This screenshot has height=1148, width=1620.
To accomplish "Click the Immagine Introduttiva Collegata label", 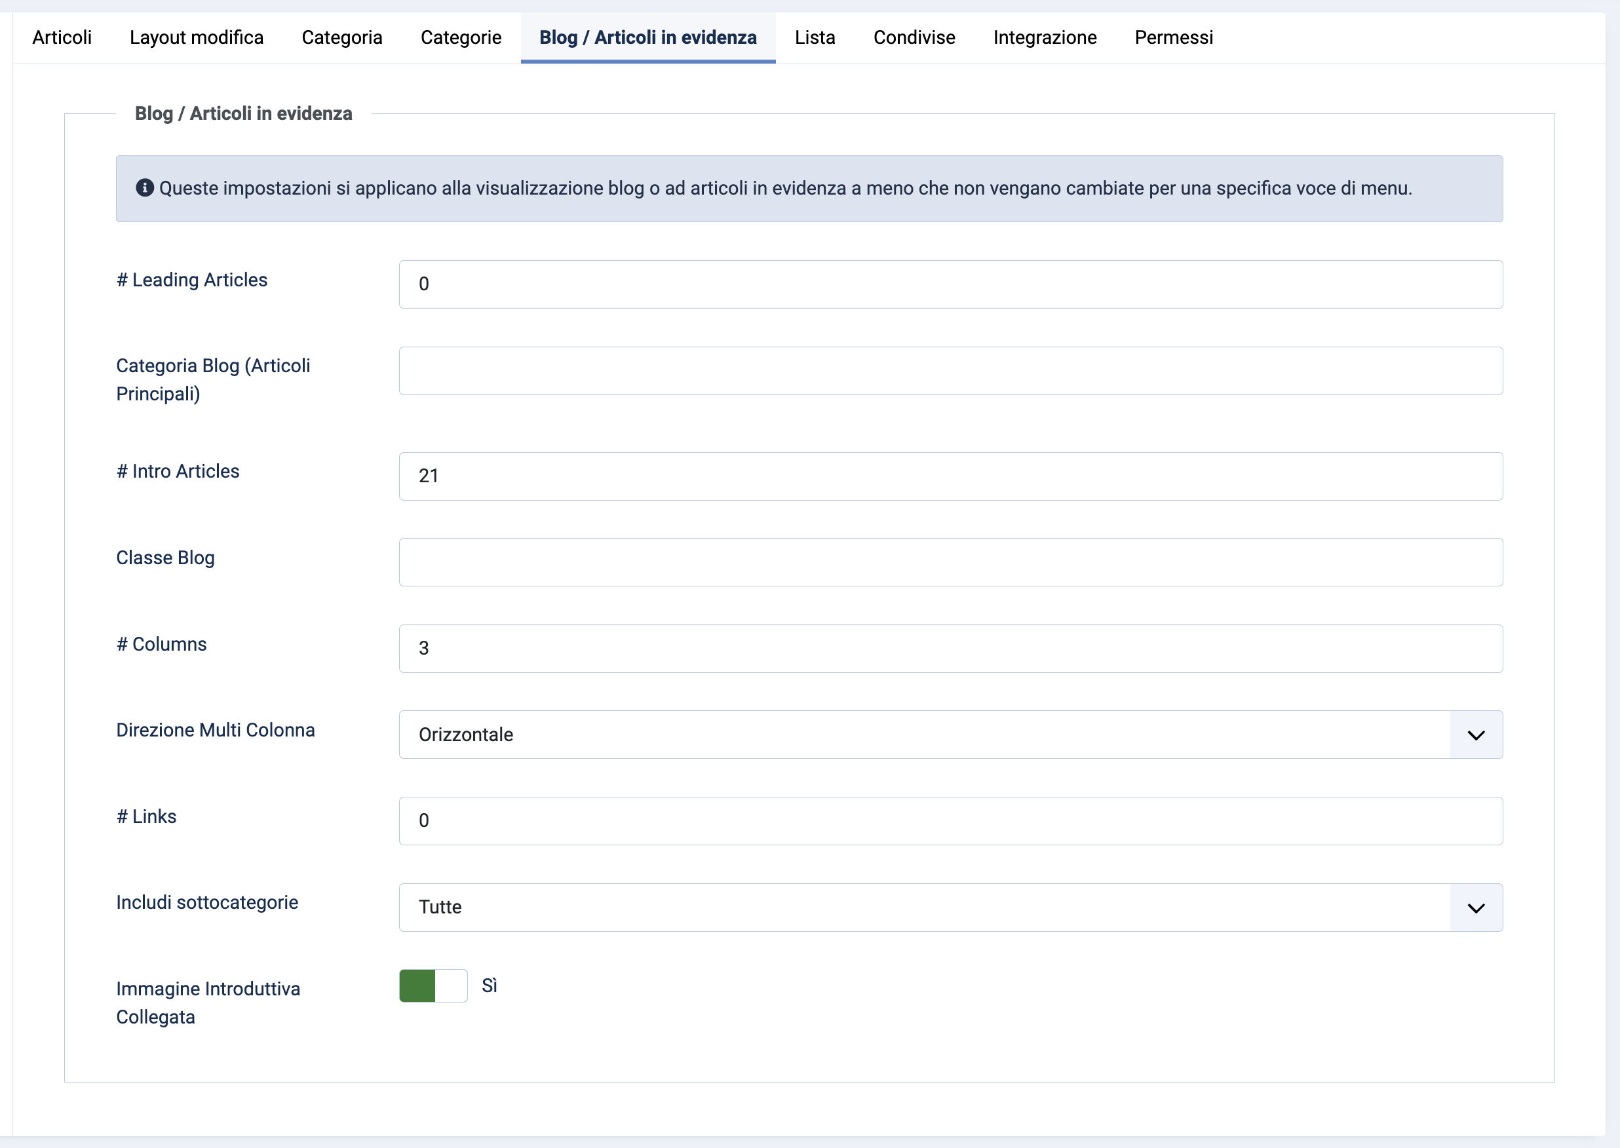I will pyautogui.click(x=208, y=1003).
